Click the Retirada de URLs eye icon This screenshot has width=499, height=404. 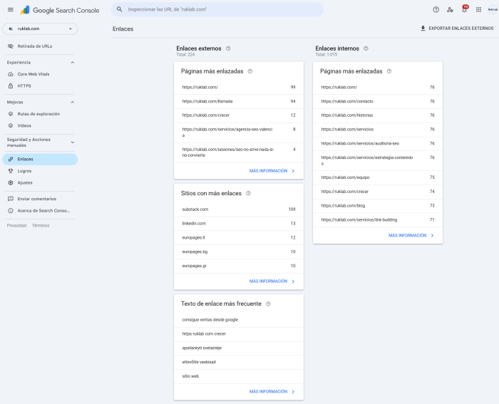click(11, 46)
